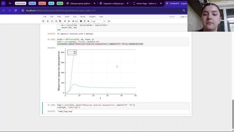Click the Out[44] generic function output text
Viewport: 234px width, 132px height.
(x=75, y=34)
